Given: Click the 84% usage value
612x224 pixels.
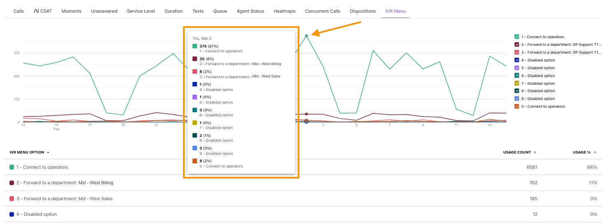Looking at the screenshot, I should [592, 167].
